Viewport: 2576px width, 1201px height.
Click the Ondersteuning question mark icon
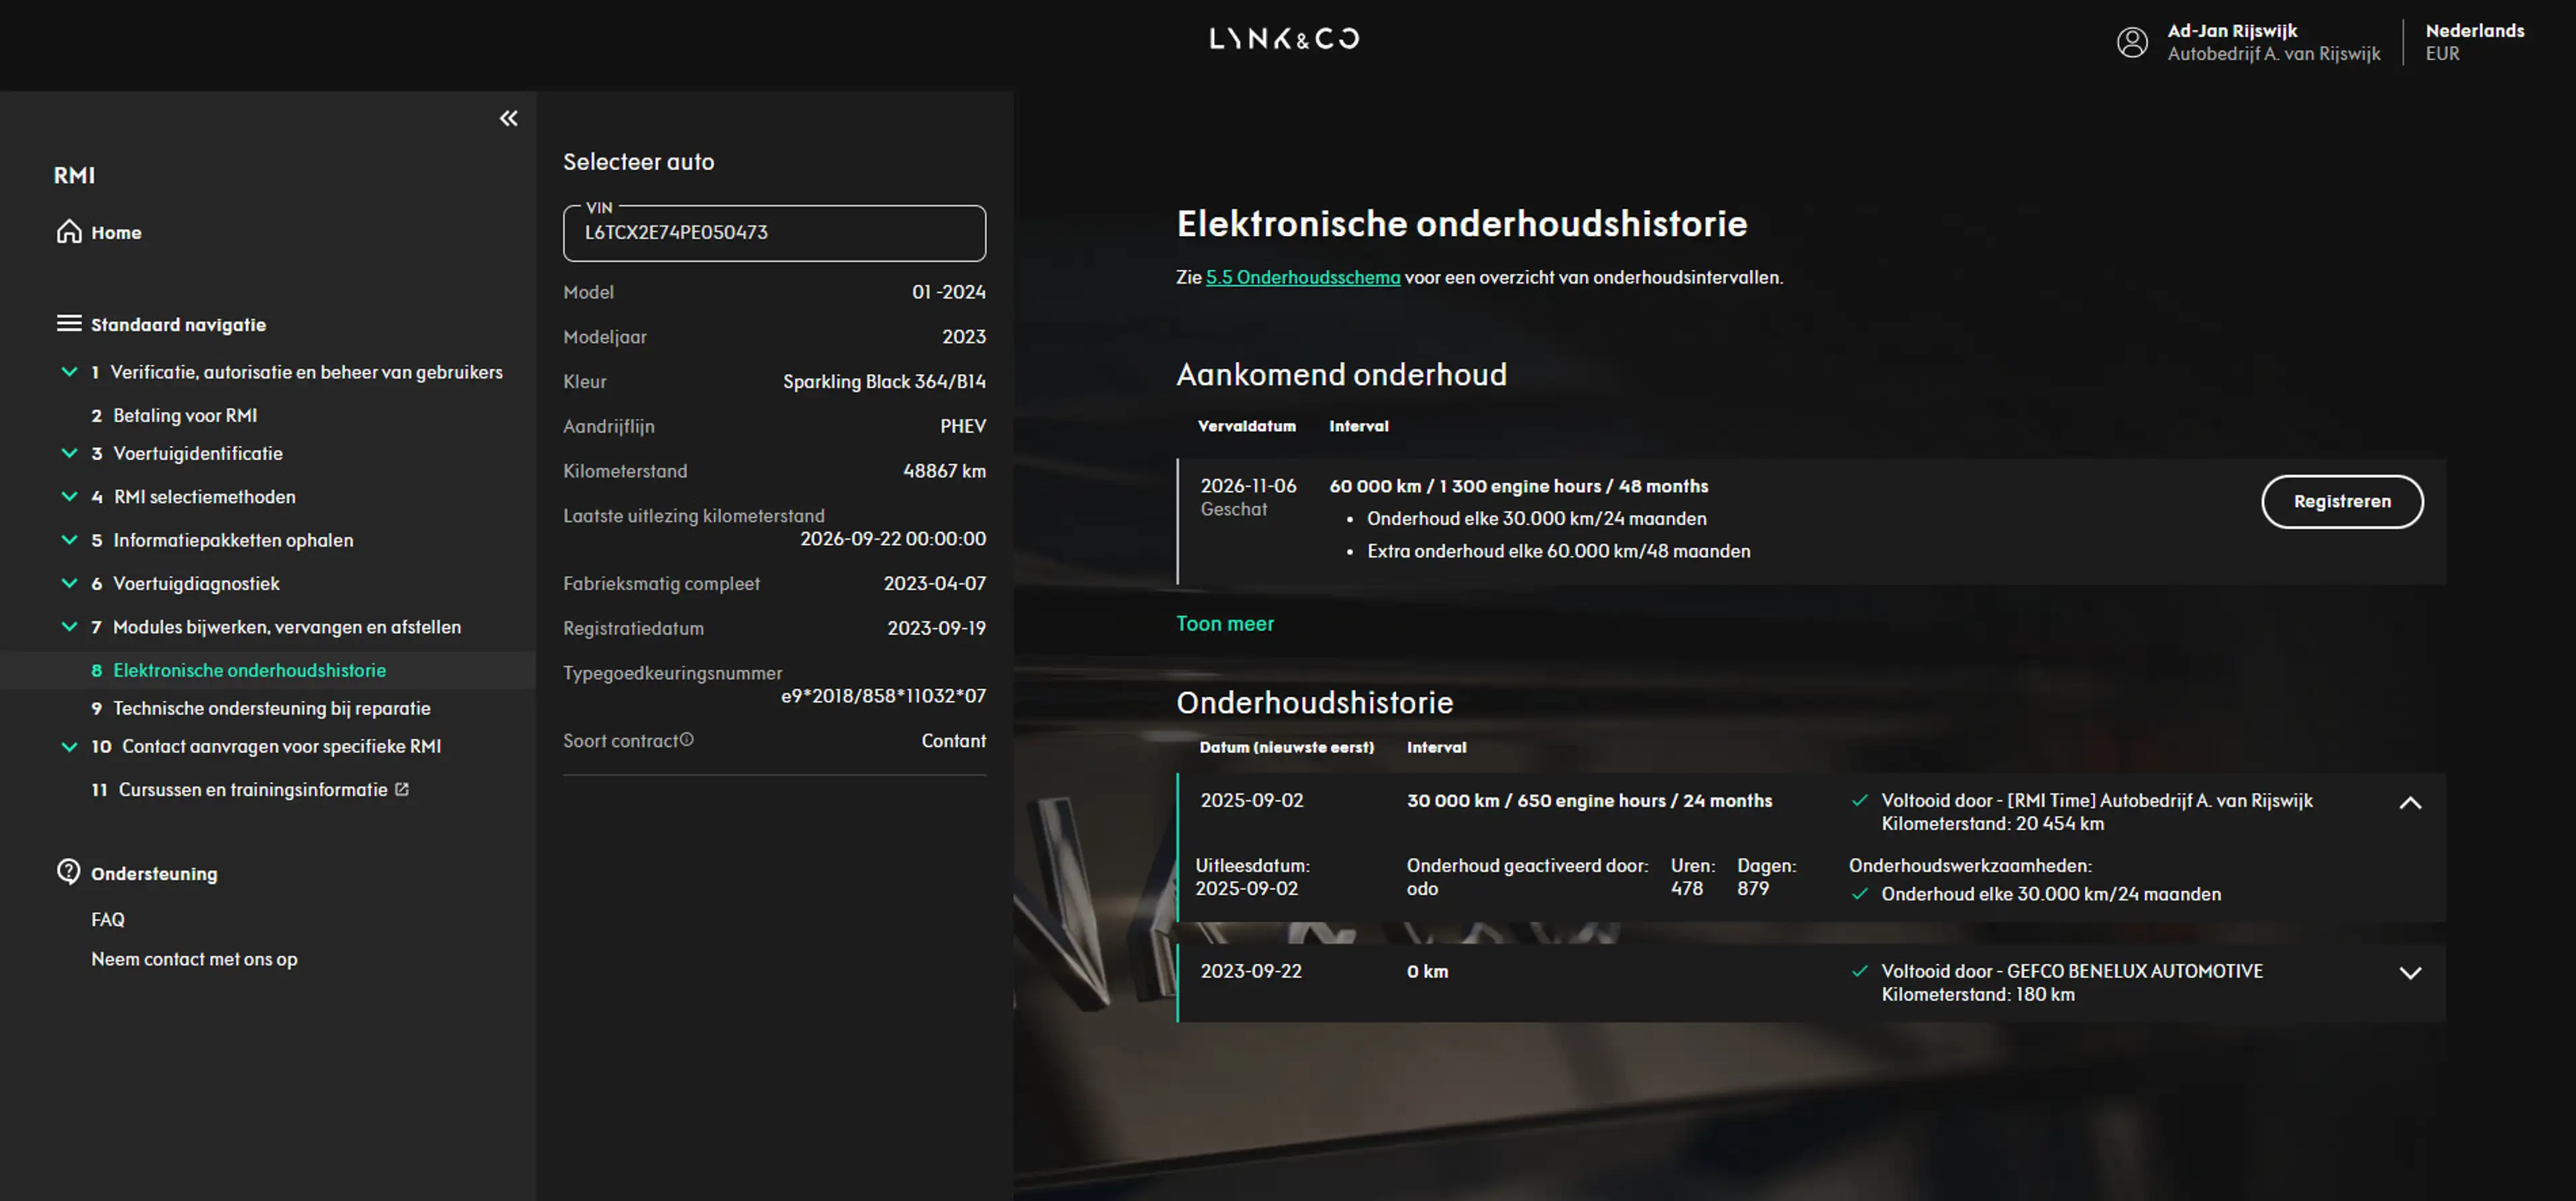(68, 872)
